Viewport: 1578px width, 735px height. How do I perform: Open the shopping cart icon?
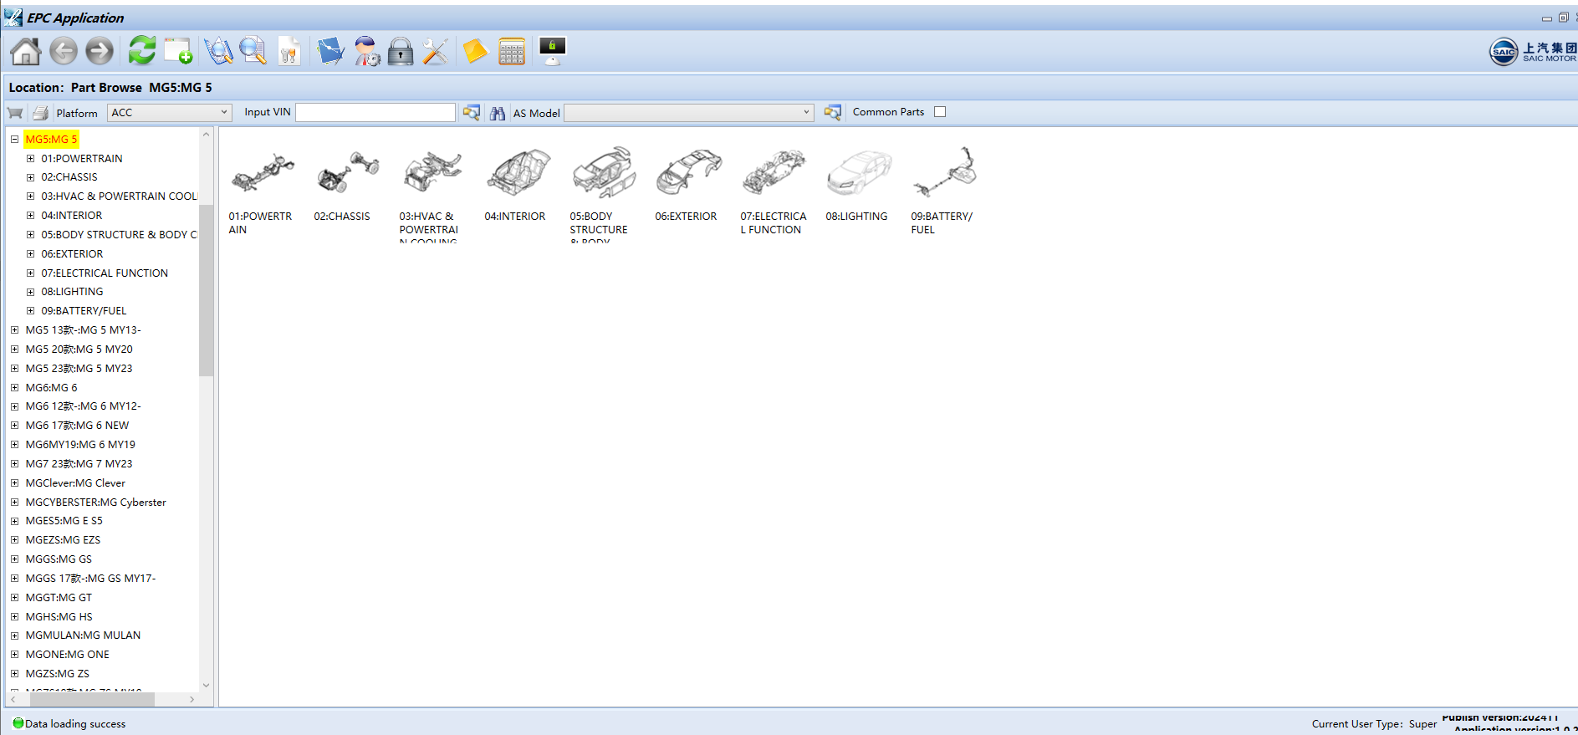pos(15,113)
